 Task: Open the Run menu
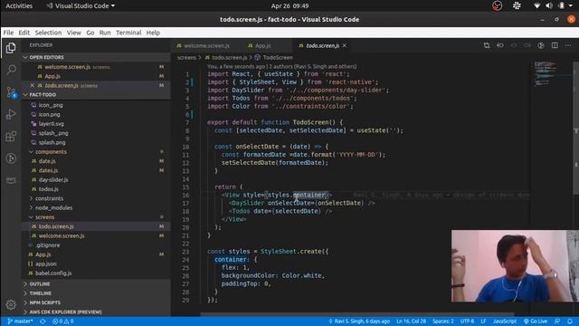[x=105, y=33]
